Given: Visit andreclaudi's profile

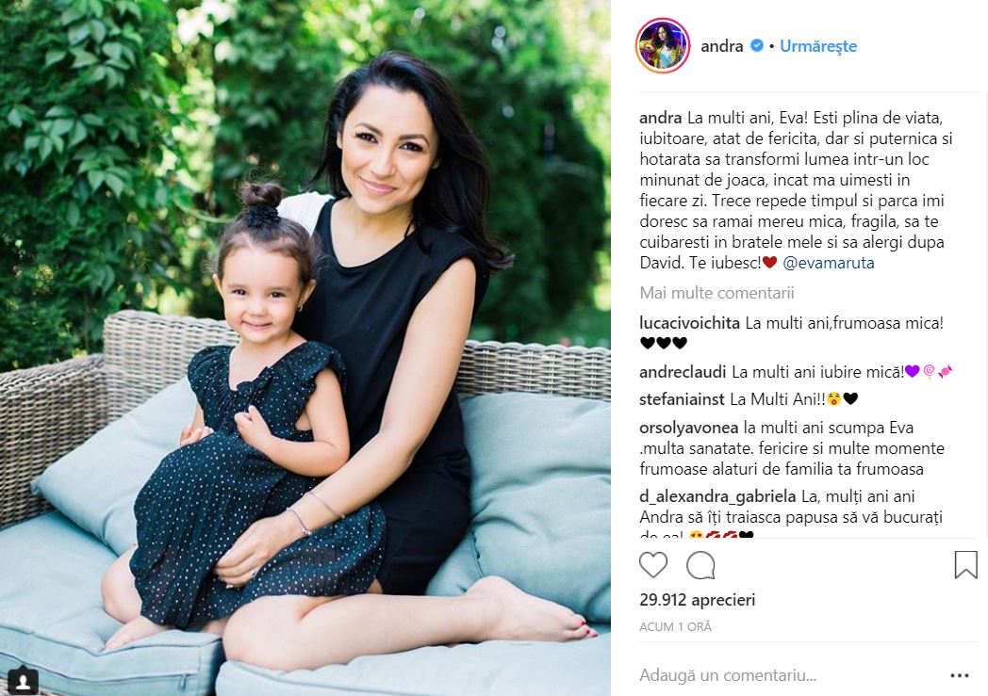Looking at the screenshot, I should (683, 372).
